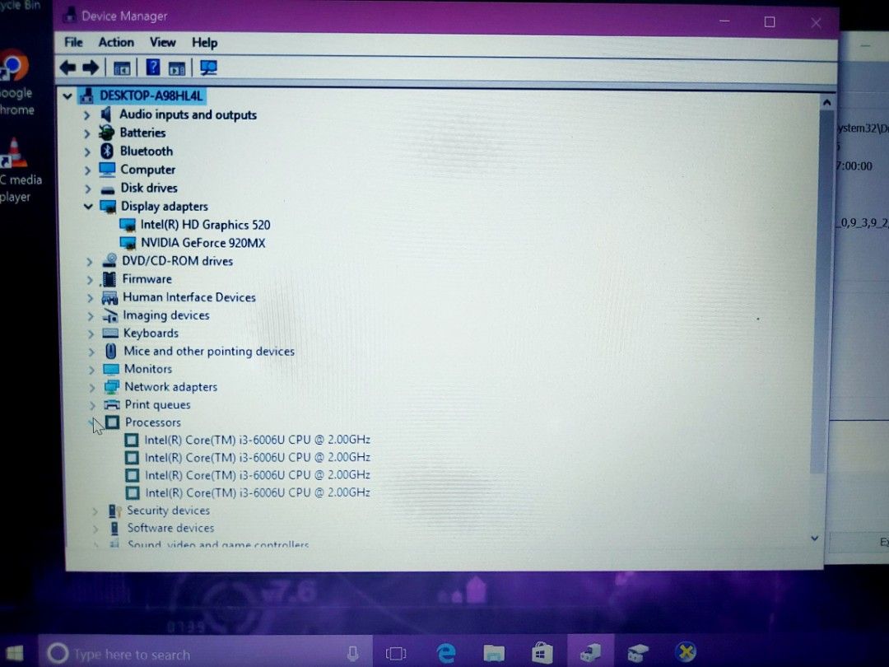Expand the Bluetooth category
The image size is (889, 667).
(89, 151)
